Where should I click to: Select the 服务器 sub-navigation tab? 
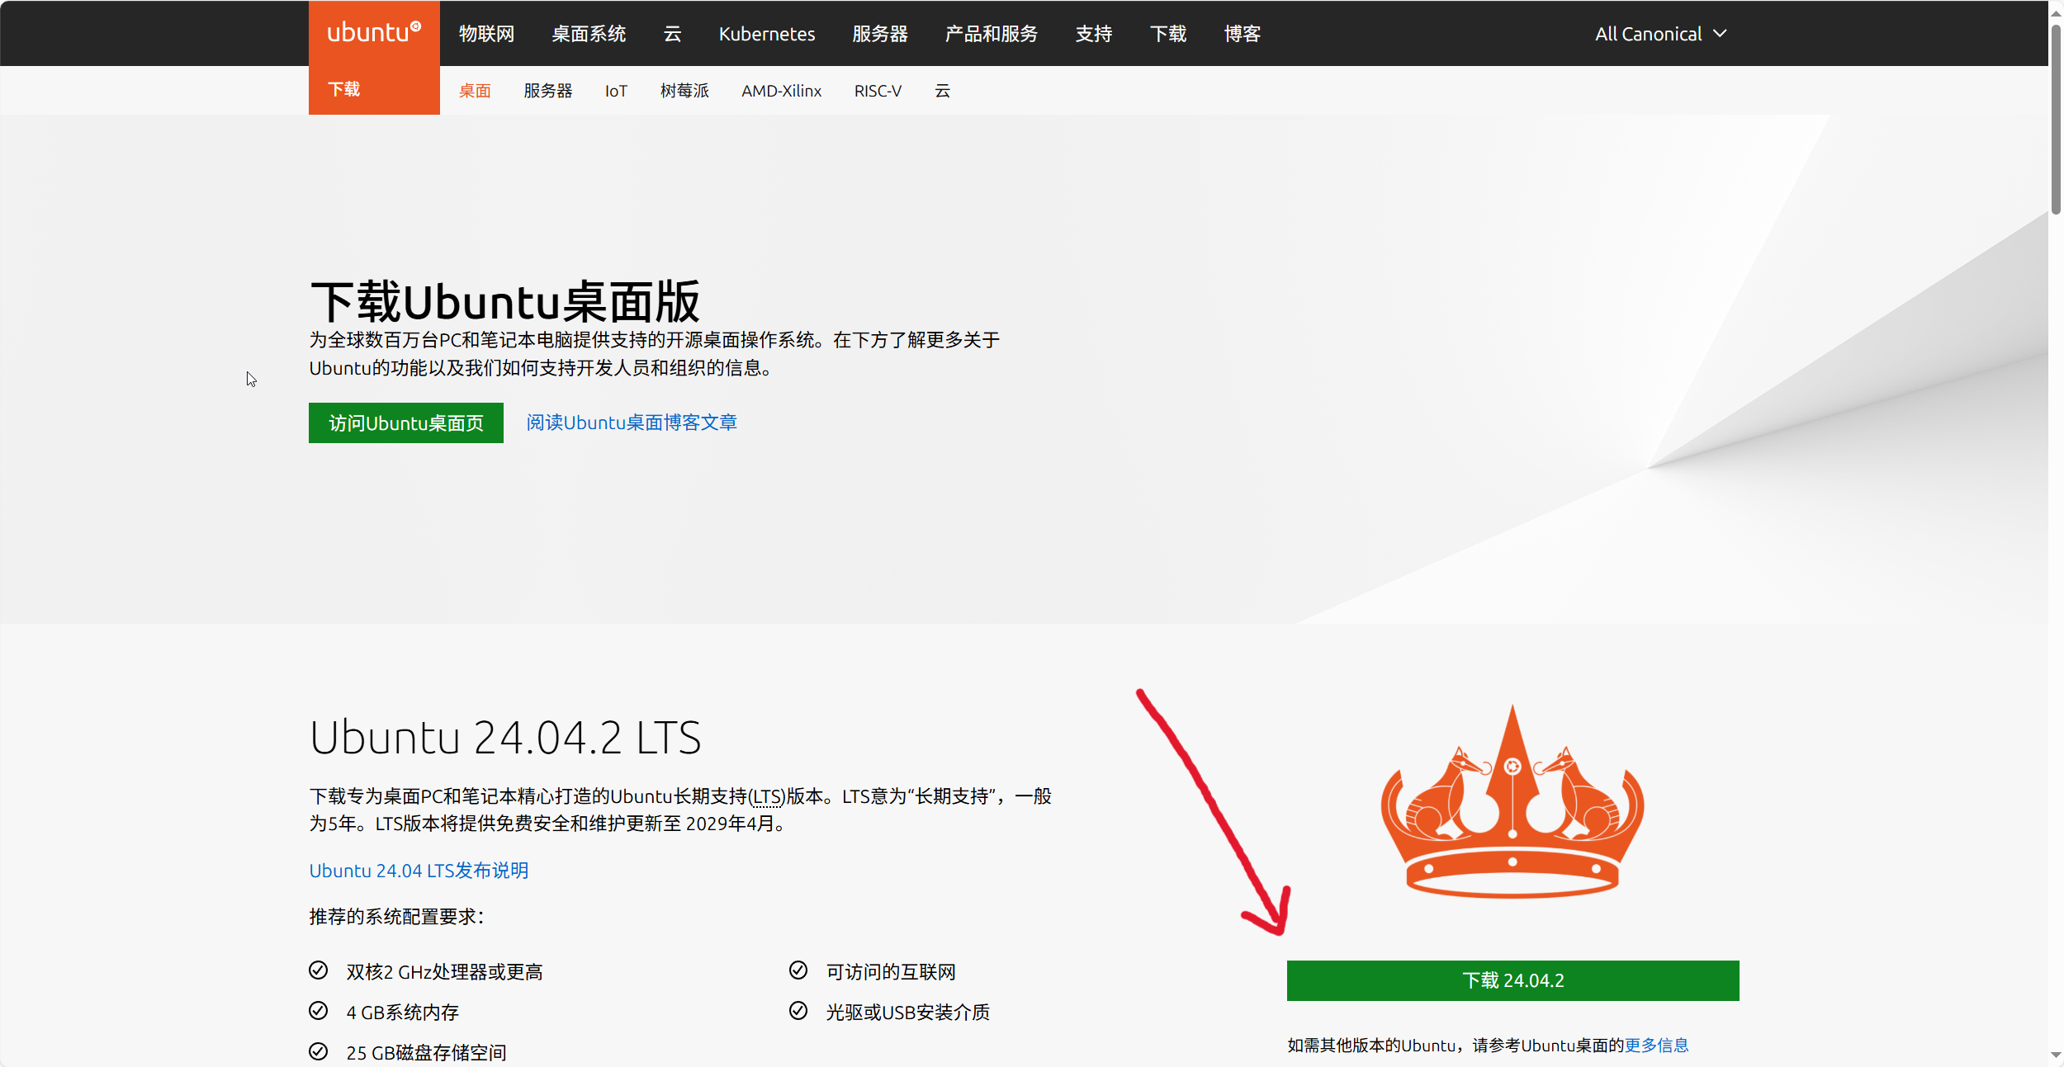[548, 91]
